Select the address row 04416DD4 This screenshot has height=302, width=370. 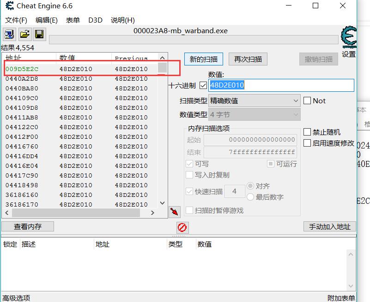coord(80,156)
